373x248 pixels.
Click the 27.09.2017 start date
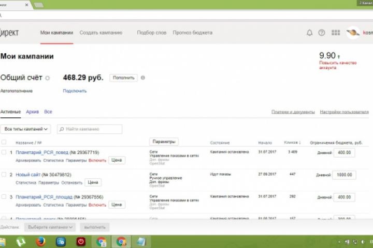click(x=267, y=174)
